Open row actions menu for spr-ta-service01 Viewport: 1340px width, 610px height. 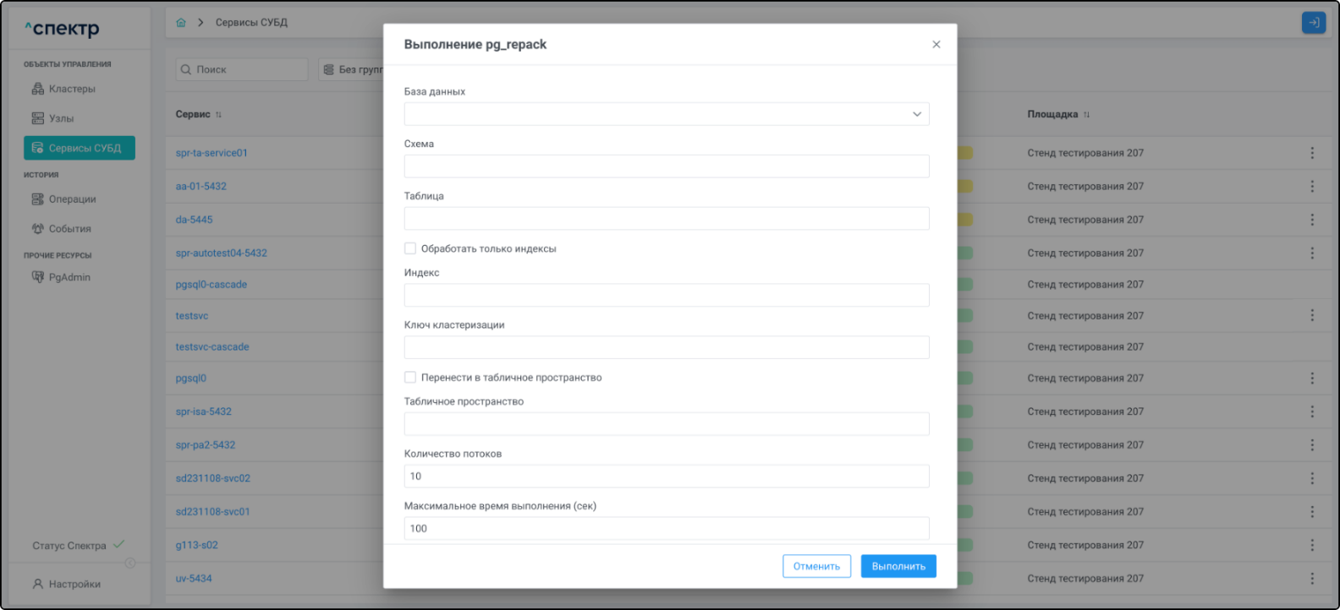(x=1312, y=153)
